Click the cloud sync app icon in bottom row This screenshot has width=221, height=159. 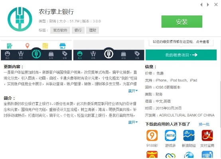(170, 155)
